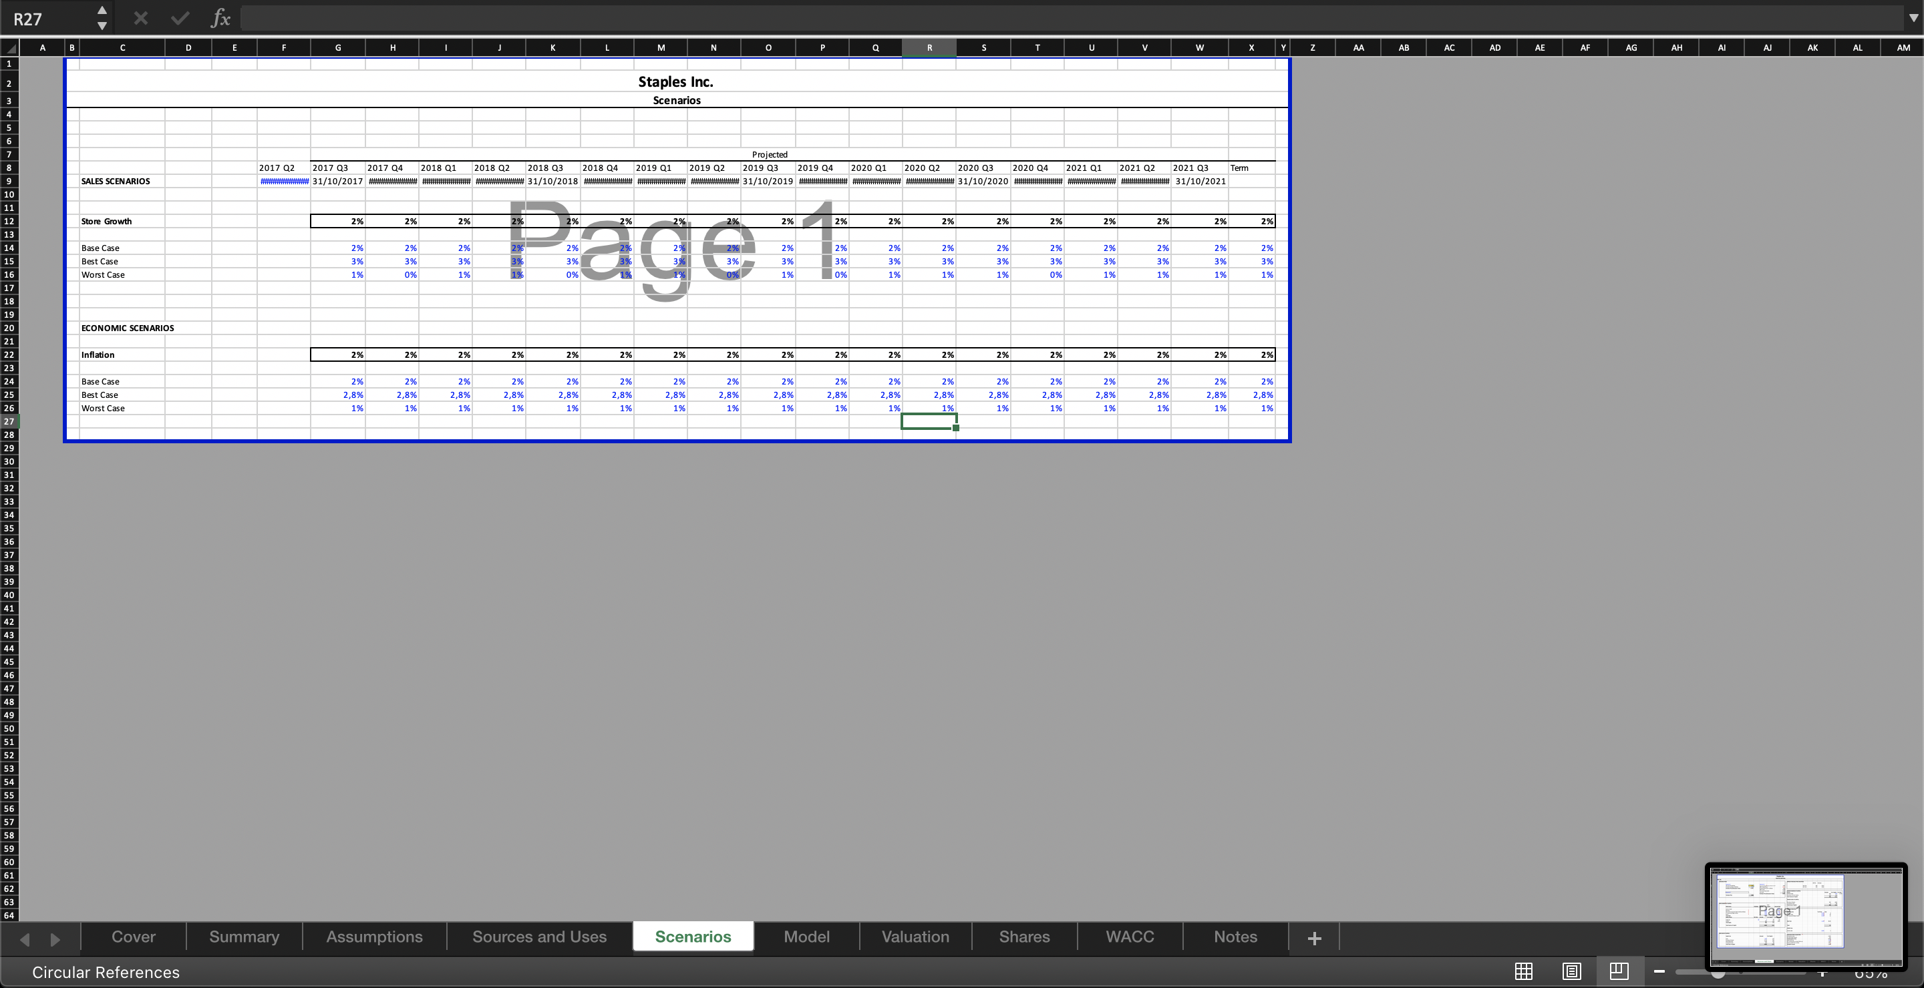The width and height of the screenshot is (1924, 988).
Task: Click Worst Case under Store Growth
Action: [103, 275]
